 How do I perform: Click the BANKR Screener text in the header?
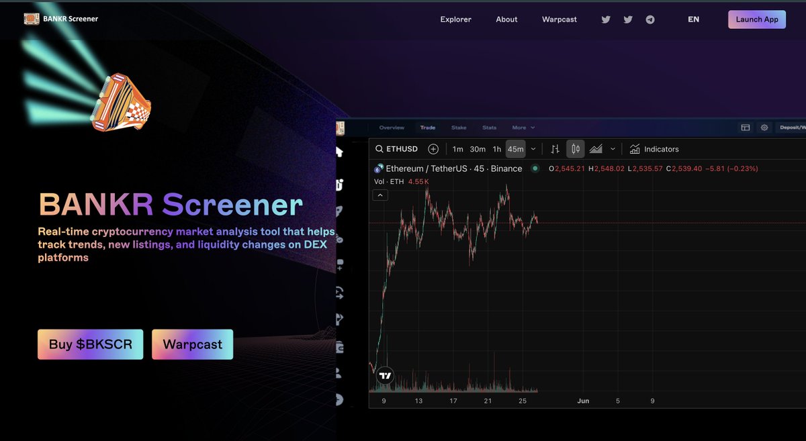coord(71,19)
